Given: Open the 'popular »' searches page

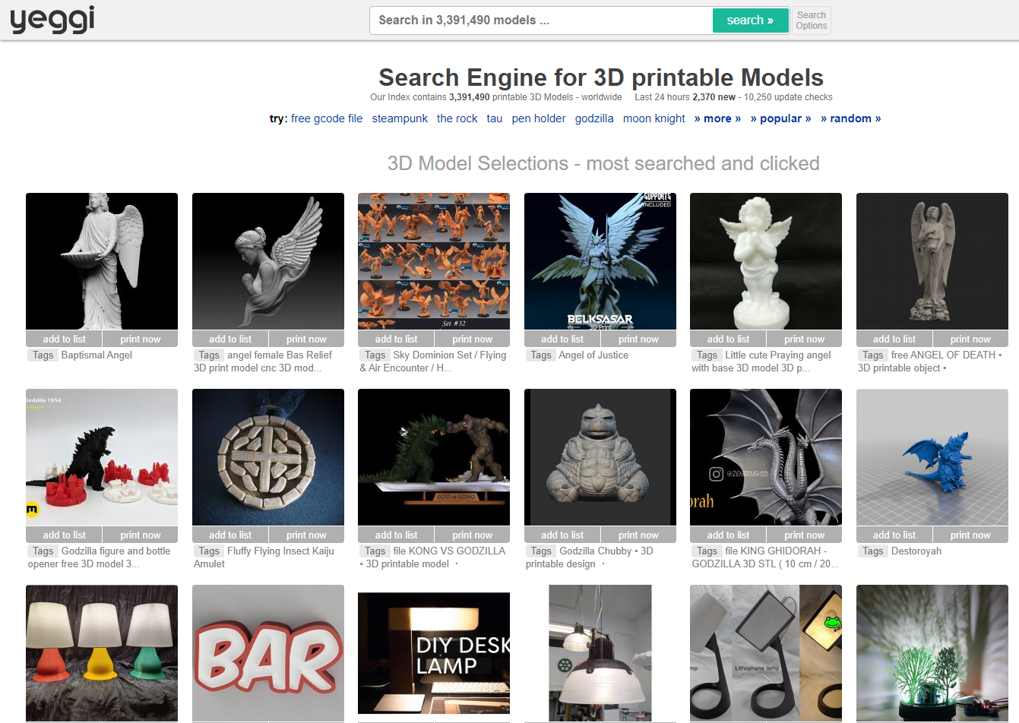Looking at the screenshot, I should tap(780, 118).
